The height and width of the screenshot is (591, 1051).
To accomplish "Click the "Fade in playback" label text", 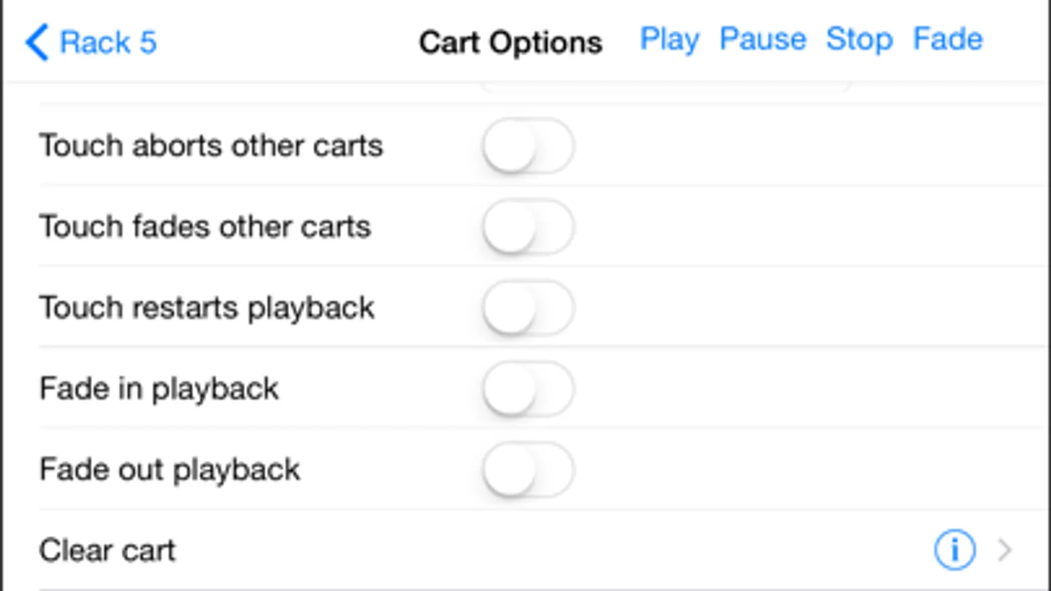I will coord(159,389).
